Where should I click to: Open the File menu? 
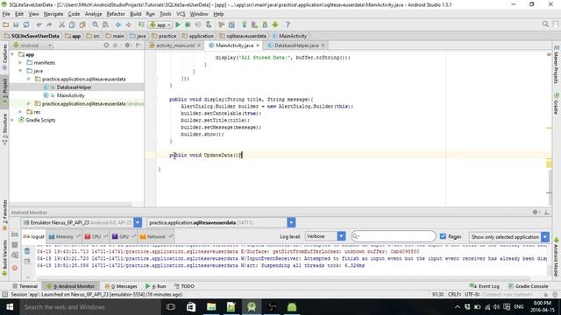6,14
